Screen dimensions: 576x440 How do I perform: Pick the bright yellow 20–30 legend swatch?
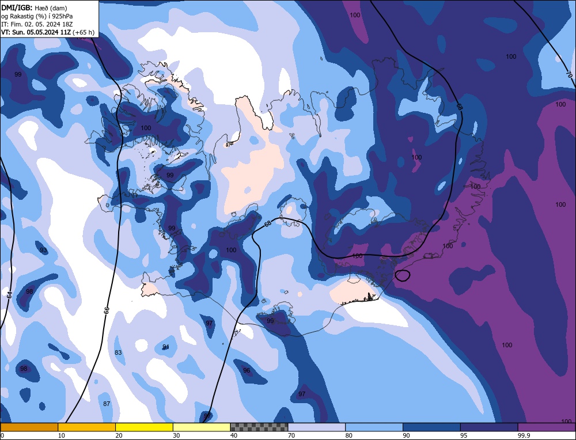pos(144,427)
